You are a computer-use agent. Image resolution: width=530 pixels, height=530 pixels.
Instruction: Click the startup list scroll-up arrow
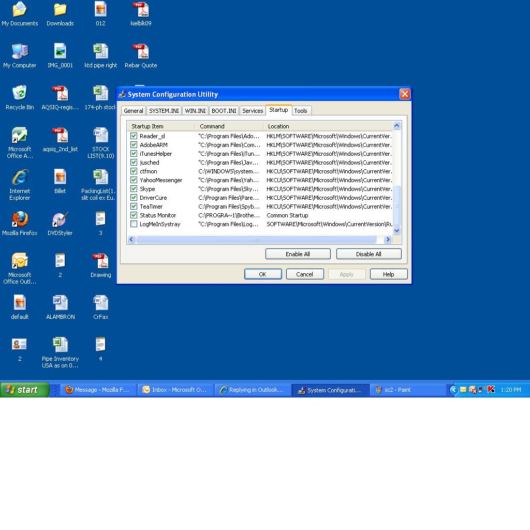[x=397, y=125]
